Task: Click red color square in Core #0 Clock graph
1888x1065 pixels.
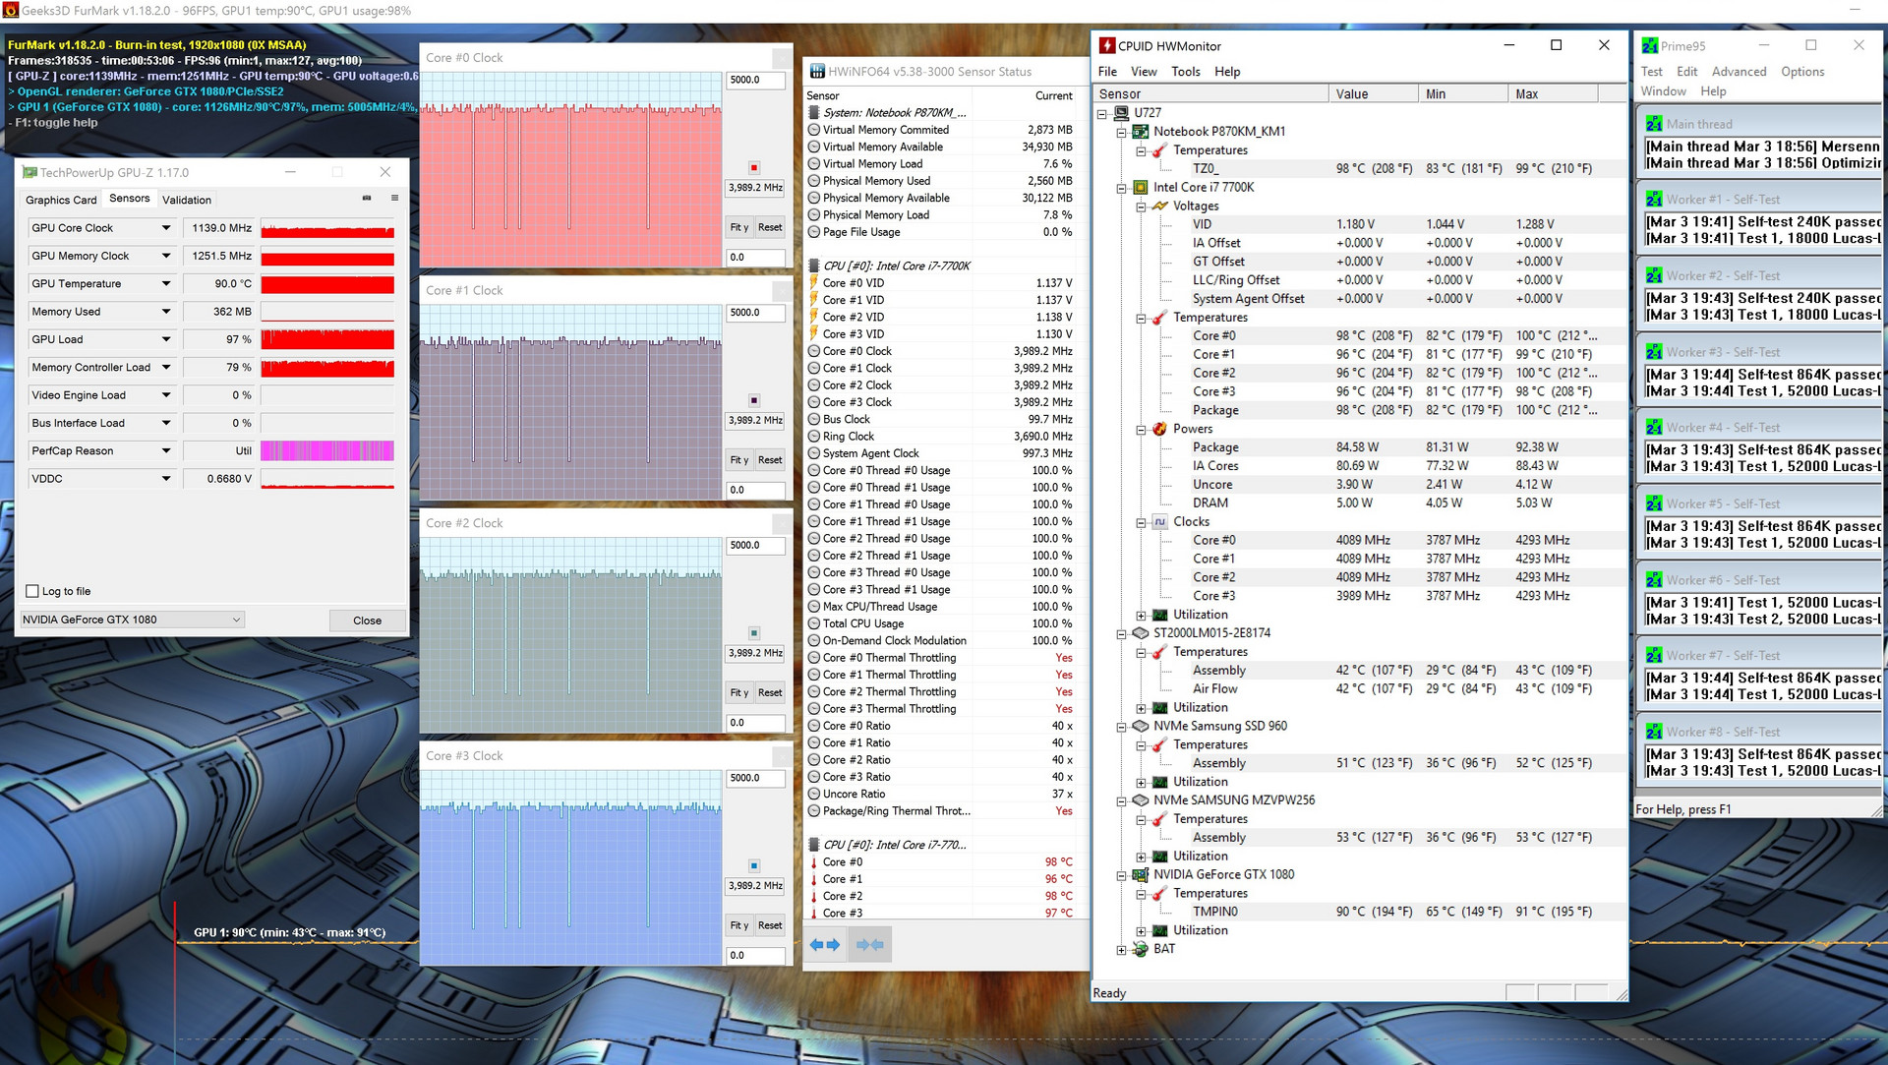Action: (x=754, y=168)
